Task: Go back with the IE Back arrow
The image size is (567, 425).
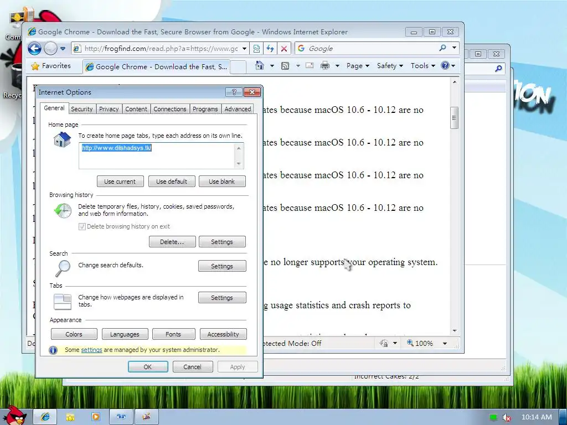Action: click(35, 48)
